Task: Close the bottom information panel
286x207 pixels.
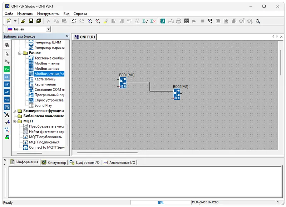Action: point(5,160)
